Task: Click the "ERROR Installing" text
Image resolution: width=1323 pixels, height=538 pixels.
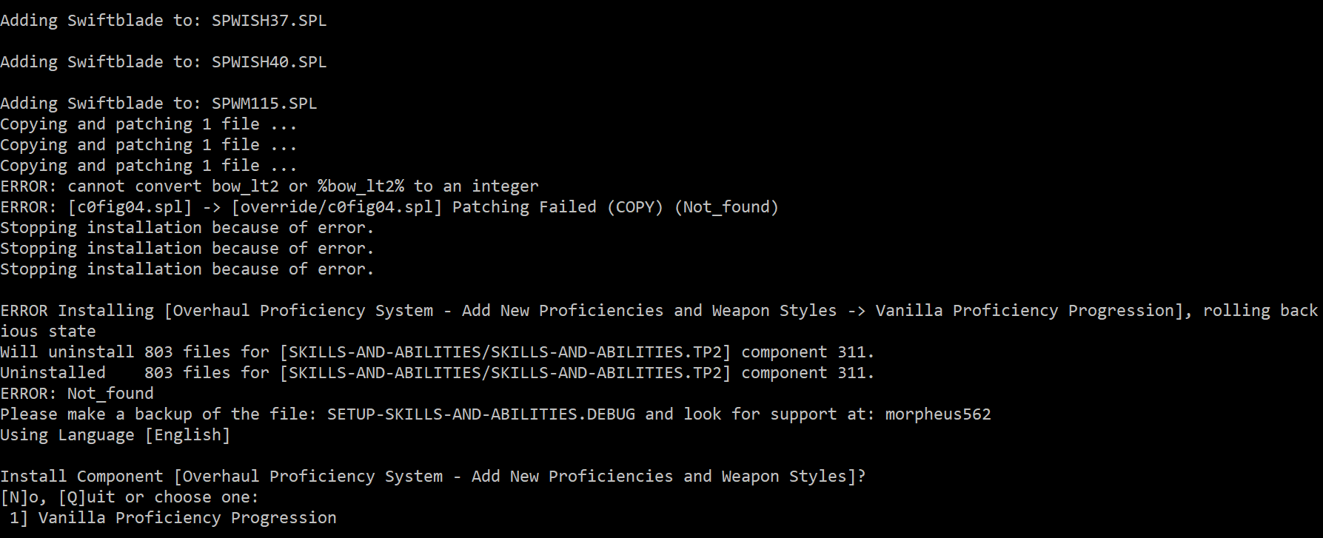Action: pos(77,311)
